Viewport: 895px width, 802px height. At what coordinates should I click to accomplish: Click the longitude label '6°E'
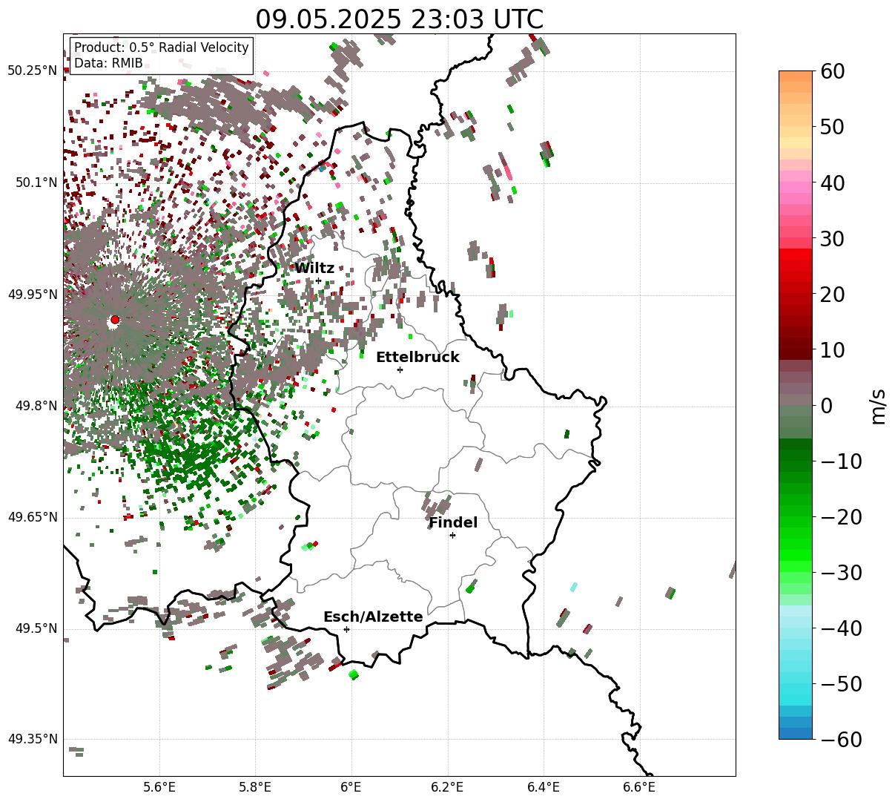[351, 787]
